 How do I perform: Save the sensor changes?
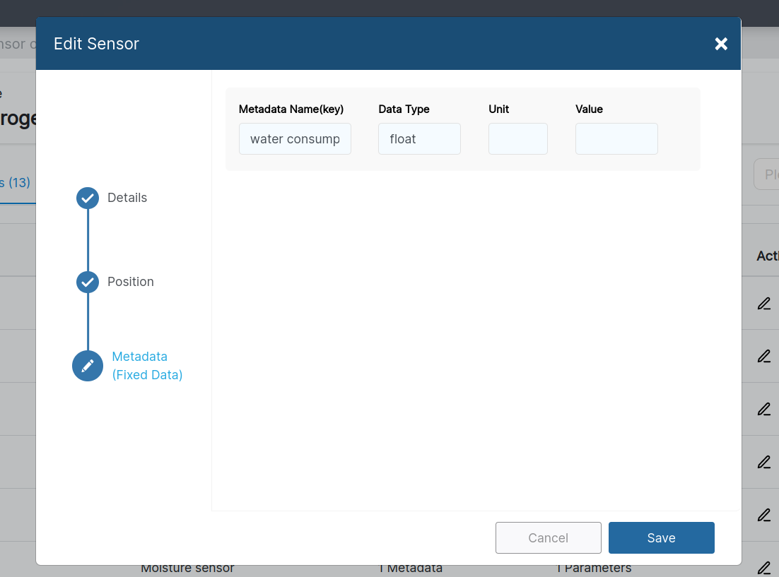click(661, 537)
